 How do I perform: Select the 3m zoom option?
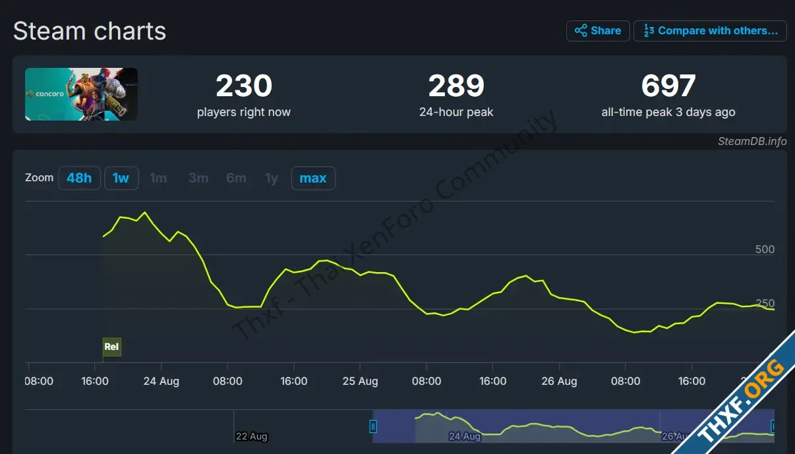(x=198, y=178)
